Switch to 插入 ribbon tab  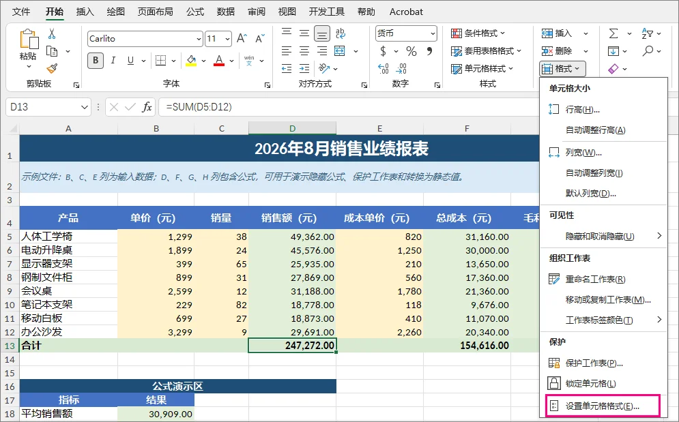point(85,12)
